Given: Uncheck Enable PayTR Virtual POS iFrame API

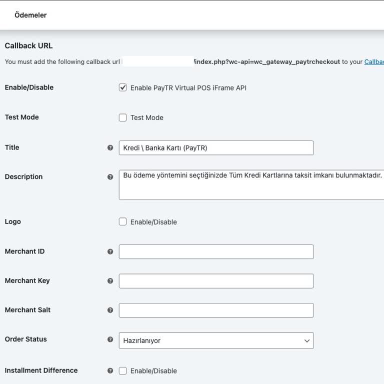Looking at the screenshot, I should [122, 87].
